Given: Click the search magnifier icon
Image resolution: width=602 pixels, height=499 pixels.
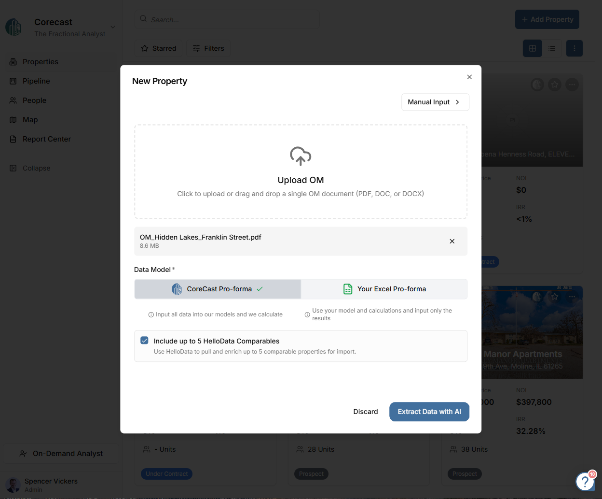Looking at the screenshot, I should (143, 19).
